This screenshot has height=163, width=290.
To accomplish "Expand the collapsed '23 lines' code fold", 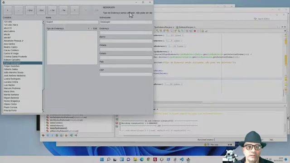I will point(174,35).
